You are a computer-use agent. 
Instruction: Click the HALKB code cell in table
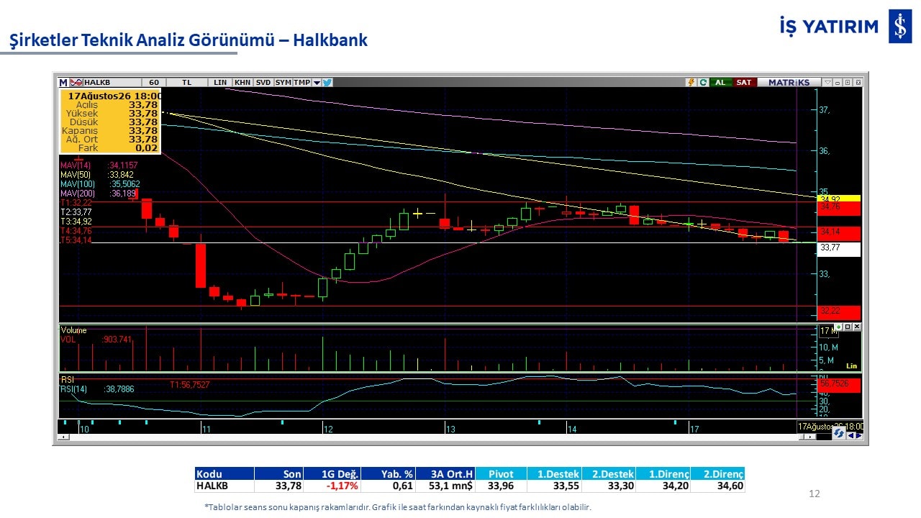click(x=224, y=486)
